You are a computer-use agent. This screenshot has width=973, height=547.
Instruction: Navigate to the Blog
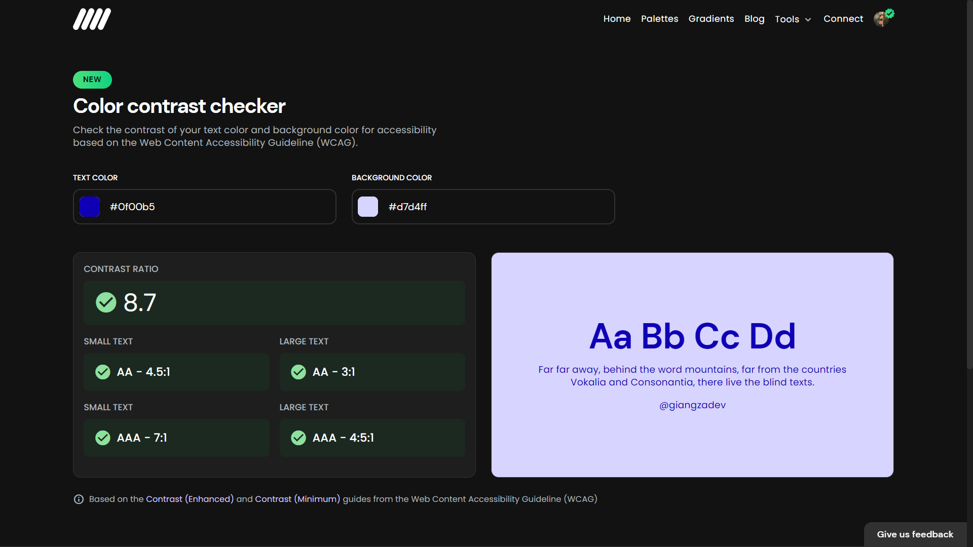[754, 19]
